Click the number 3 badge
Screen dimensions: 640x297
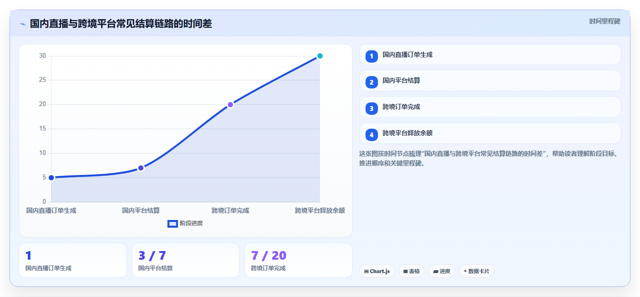tap(371, 109)
